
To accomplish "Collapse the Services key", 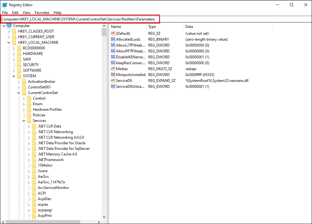I will [24, 120].
